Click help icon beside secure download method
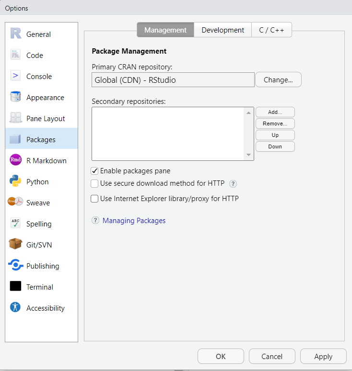This screenshot has height=371, width=352. tap(233, 183)
